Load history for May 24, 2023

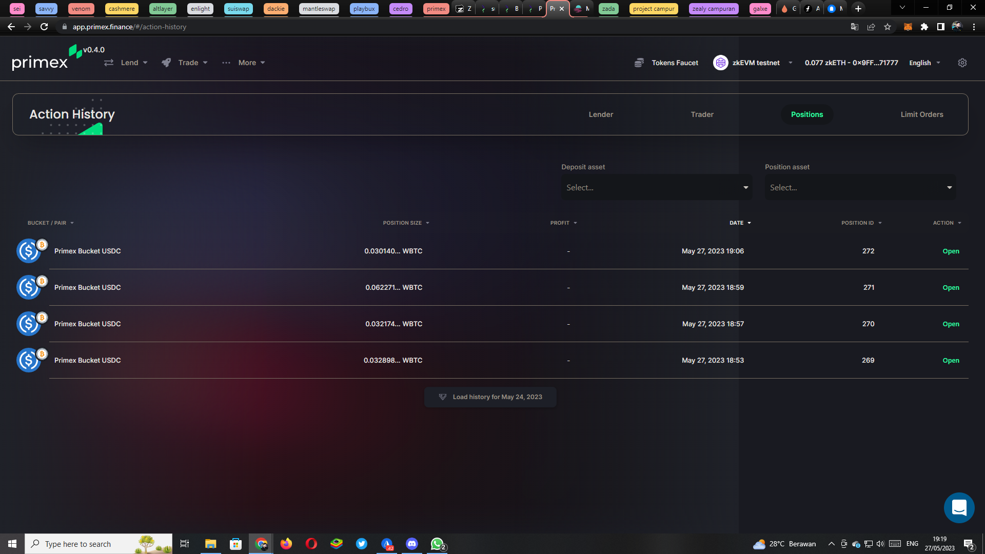click(490, 397)
